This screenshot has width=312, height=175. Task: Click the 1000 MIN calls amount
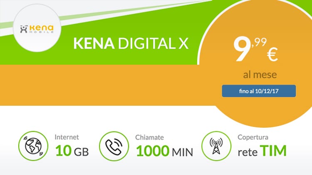coord(165,151)
